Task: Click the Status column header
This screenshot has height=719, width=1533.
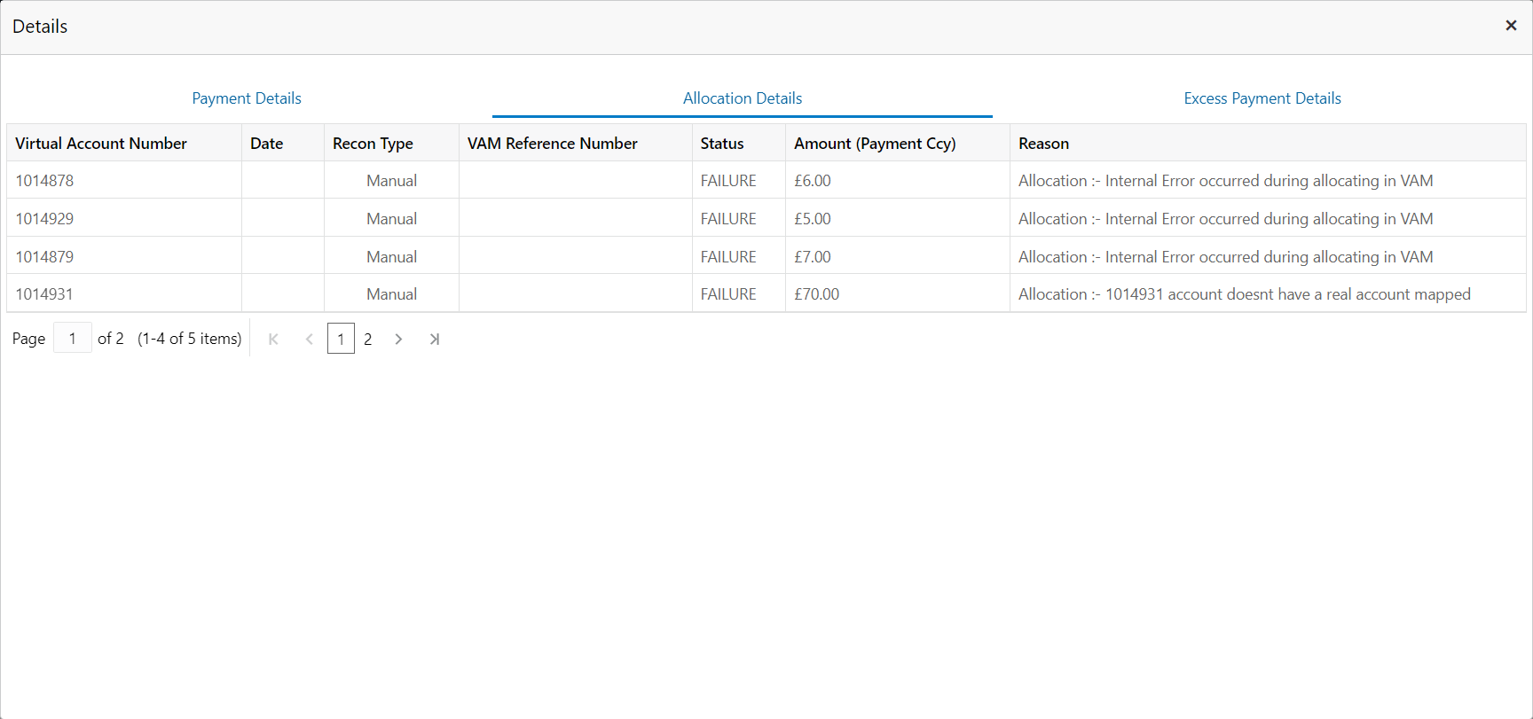Action: (739, 143)
